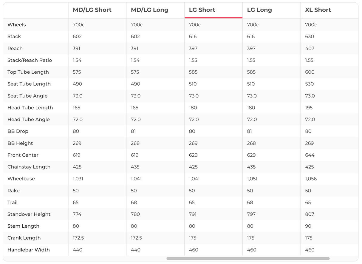This screenshot has height=264, width=362.
Task: Click the XL Short Stem Length value 90
Action: (308, 226)
